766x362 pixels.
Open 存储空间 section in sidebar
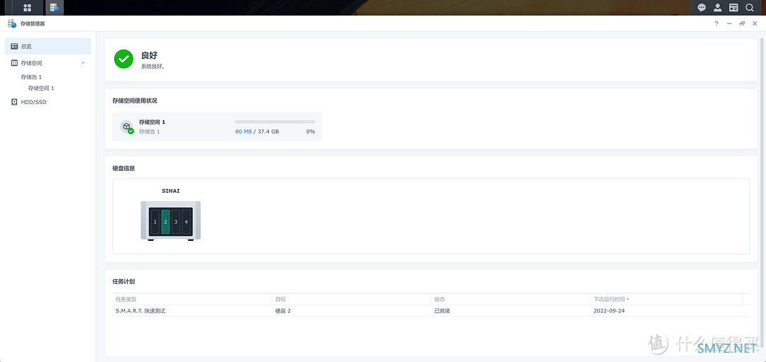(x=48, y=63)
